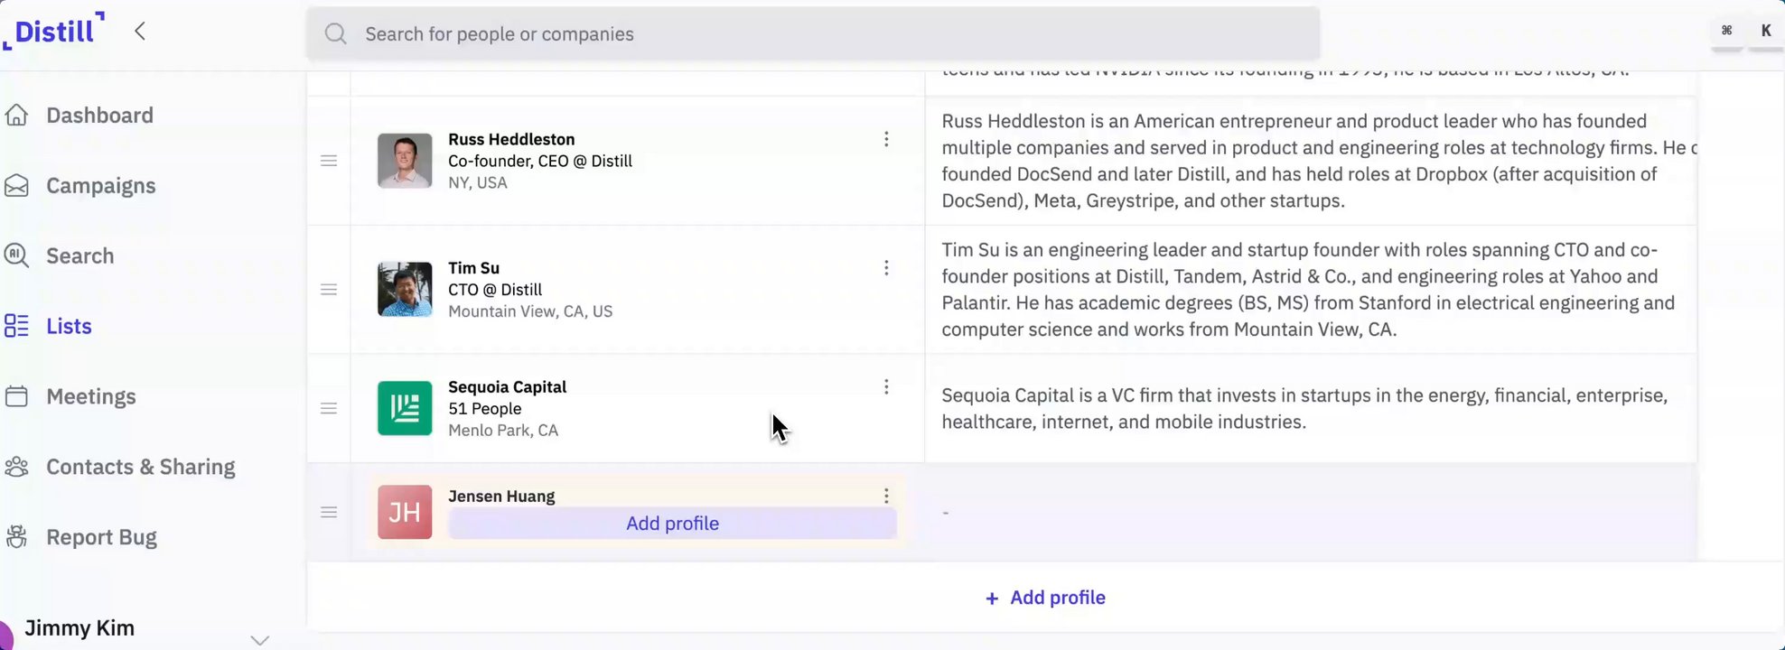Click the Dashboard home icon

(16, 116)
